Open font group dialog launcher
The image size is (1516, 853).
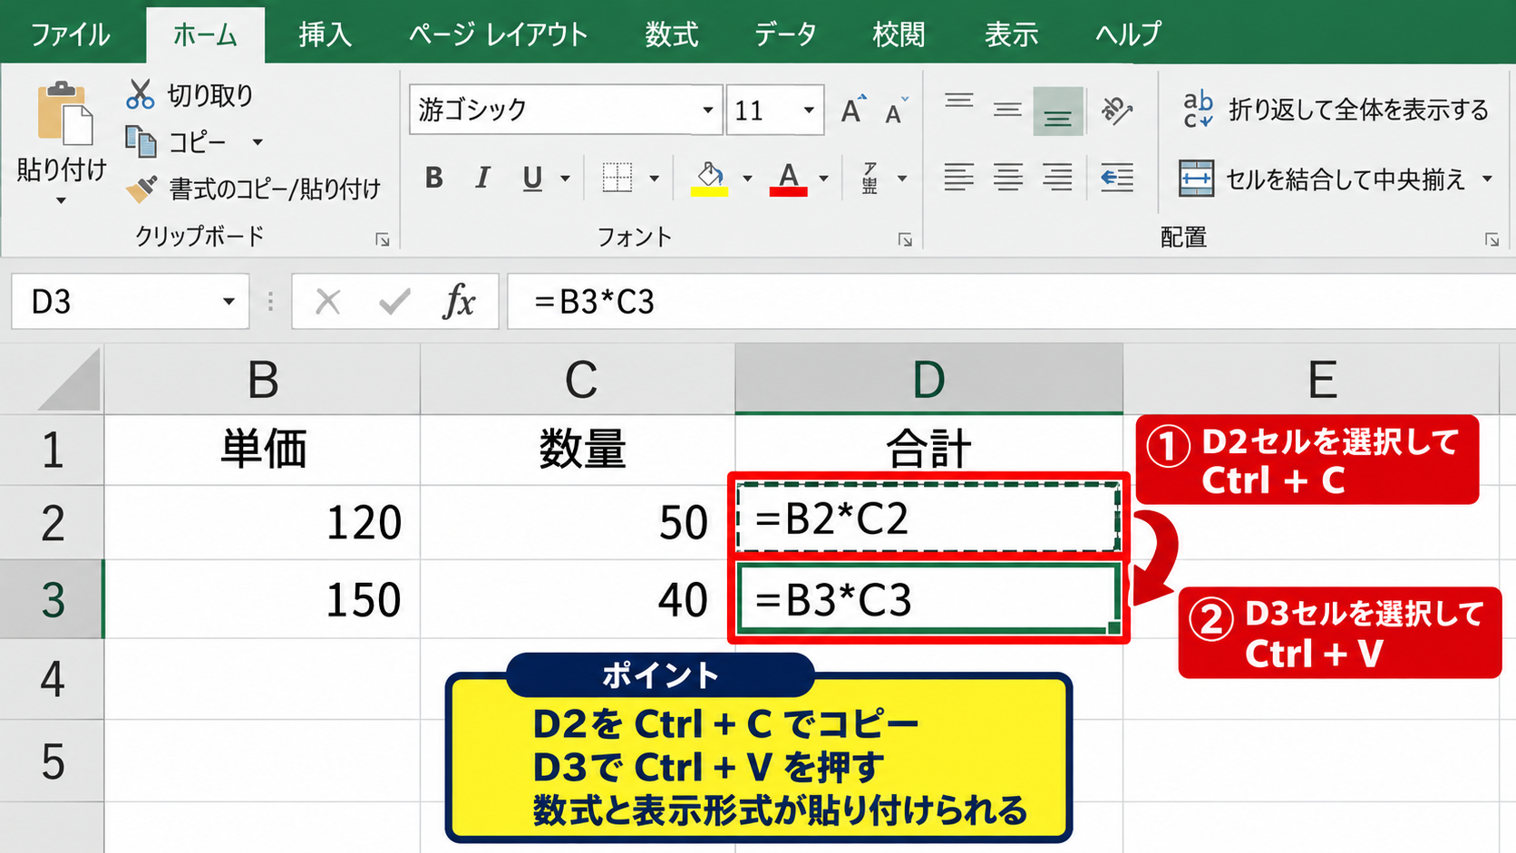[905, 239]
